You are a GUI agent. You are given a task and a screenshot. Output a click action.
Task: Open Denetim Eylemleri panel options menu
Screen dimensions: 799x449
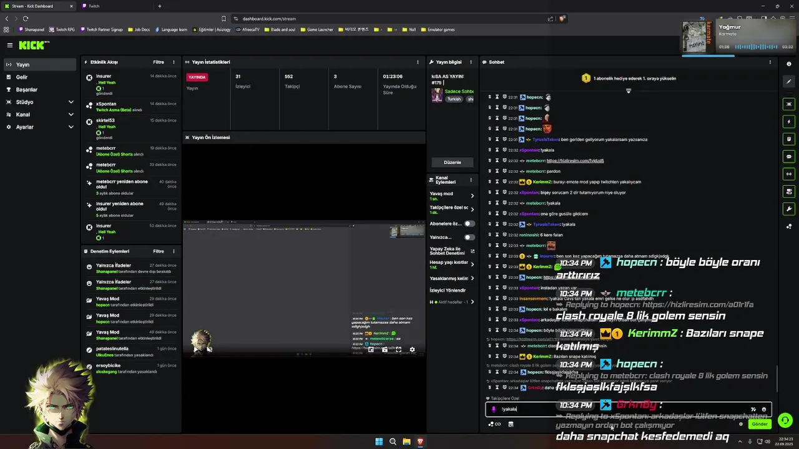click(x=174, y=251)
